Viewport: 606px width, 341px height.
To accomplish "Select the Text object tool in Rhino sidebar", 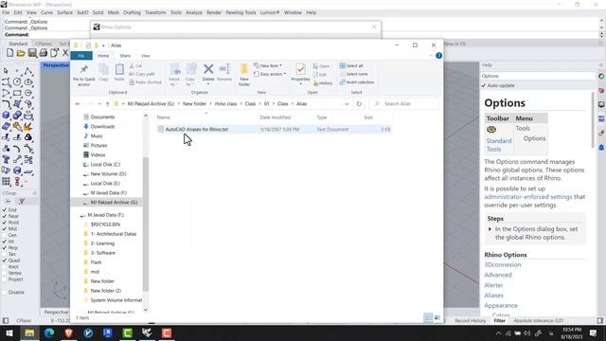I will [6, 159].
